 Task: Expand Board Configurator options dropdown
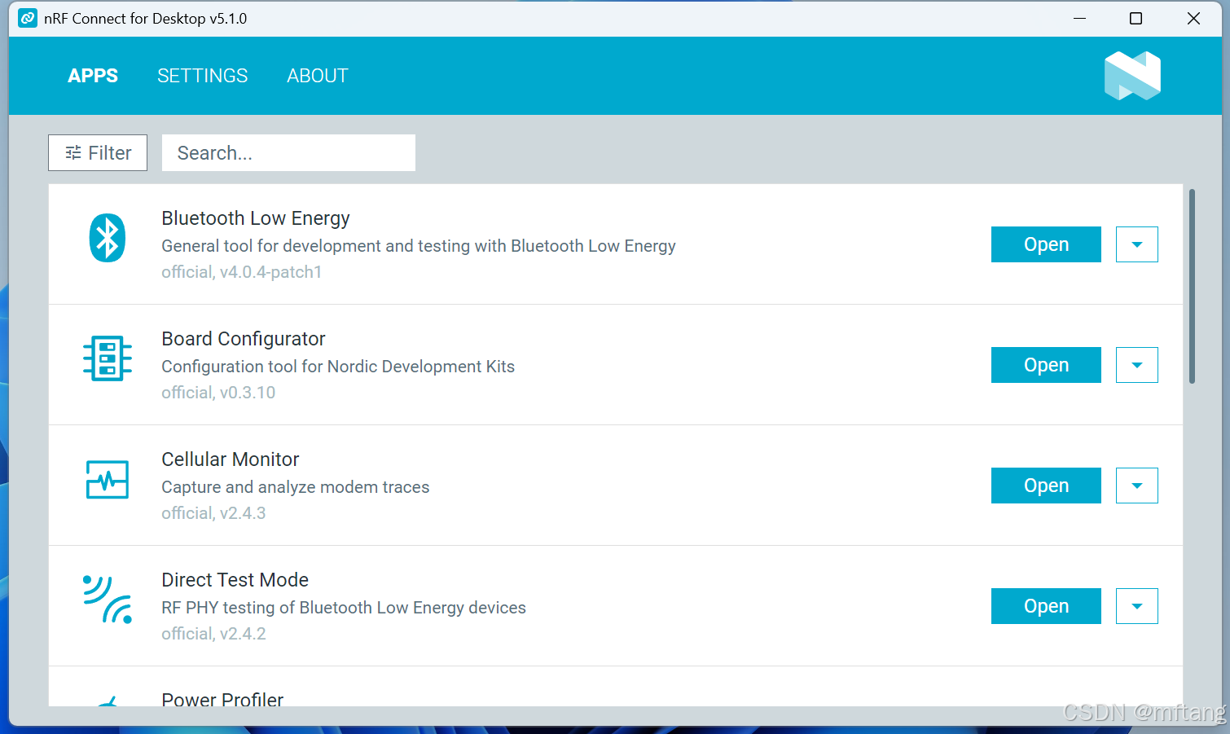pos(1137,365)
